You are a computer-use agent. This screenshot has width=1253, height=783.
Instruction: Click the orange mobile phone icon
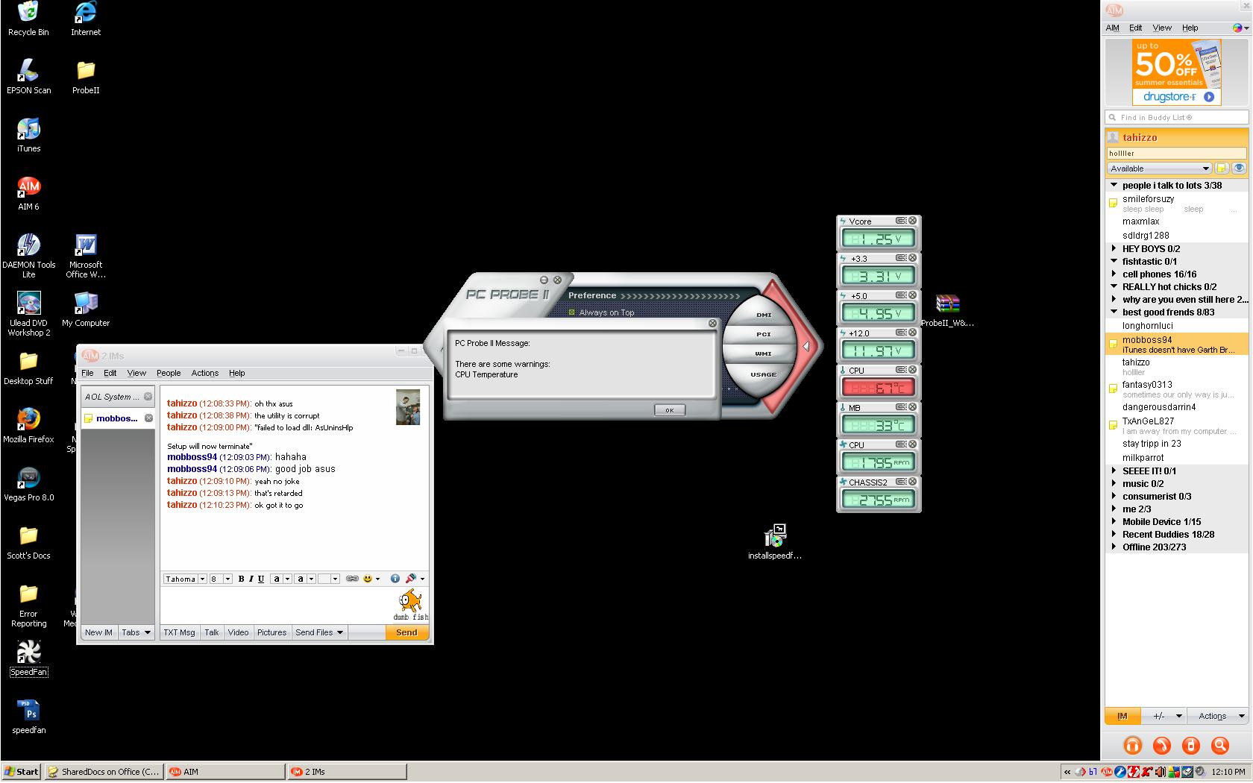point(1190,745)
